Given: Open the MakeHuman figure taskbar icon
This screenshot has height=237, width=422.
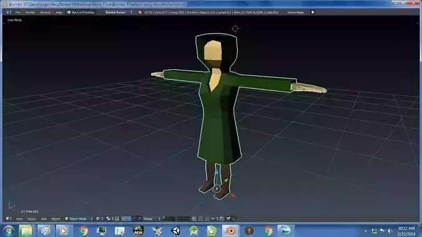Looking at the screenshot, I should coord(249,231).
